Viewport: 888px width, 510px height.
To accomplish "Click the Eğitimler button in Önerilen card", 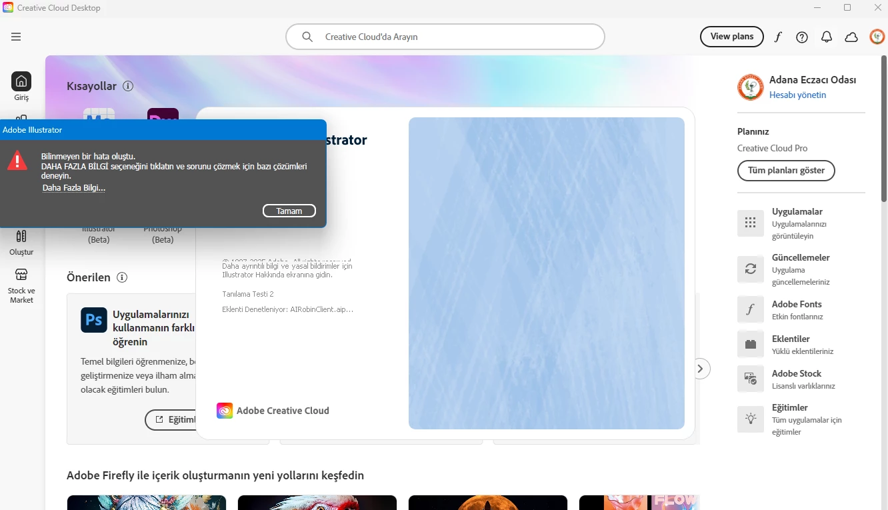I will 171,420.
